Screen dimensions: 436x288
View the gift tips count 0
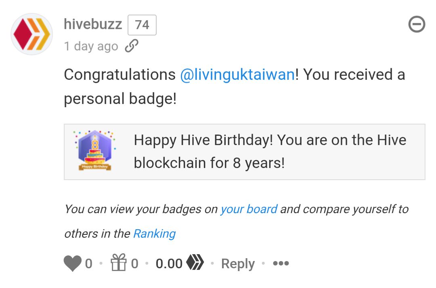(134, 263)
